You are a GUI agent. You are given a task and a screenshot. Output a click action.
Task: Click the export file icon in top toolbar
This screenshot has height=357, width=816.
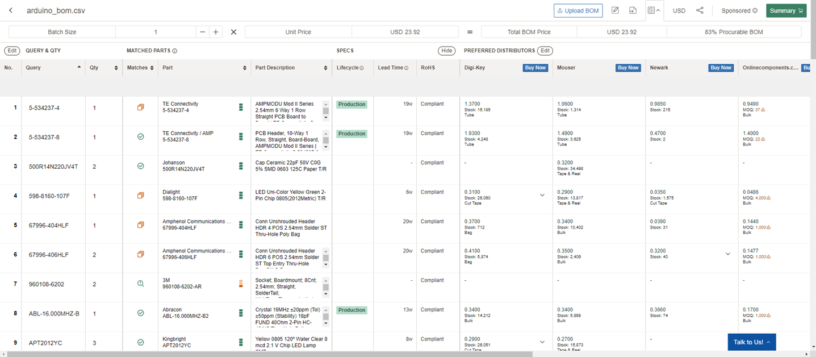pos(633,10)
